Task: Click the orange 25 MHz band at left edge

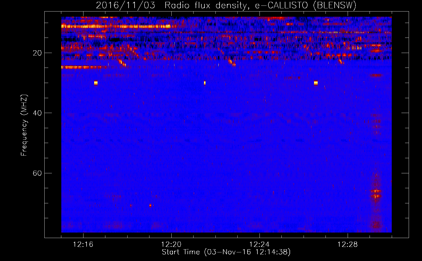Action: pos(83,67)
